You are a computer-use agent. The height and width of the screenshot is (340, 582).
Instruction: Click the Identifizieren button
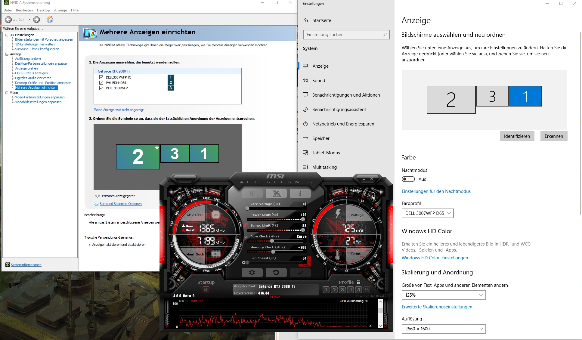pyautogui.click(x=517, y=136)
